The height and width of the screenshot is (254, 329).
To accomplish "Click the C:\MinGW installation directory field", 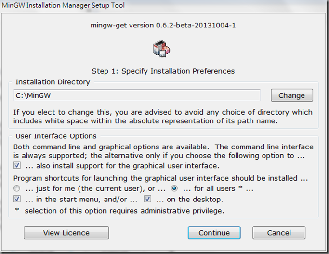I will (137, 95).
